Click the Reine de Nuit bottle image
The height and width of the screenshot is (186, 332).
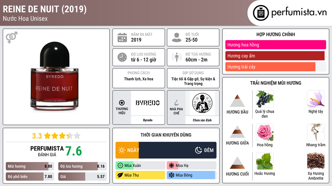(x=55, y=77)
